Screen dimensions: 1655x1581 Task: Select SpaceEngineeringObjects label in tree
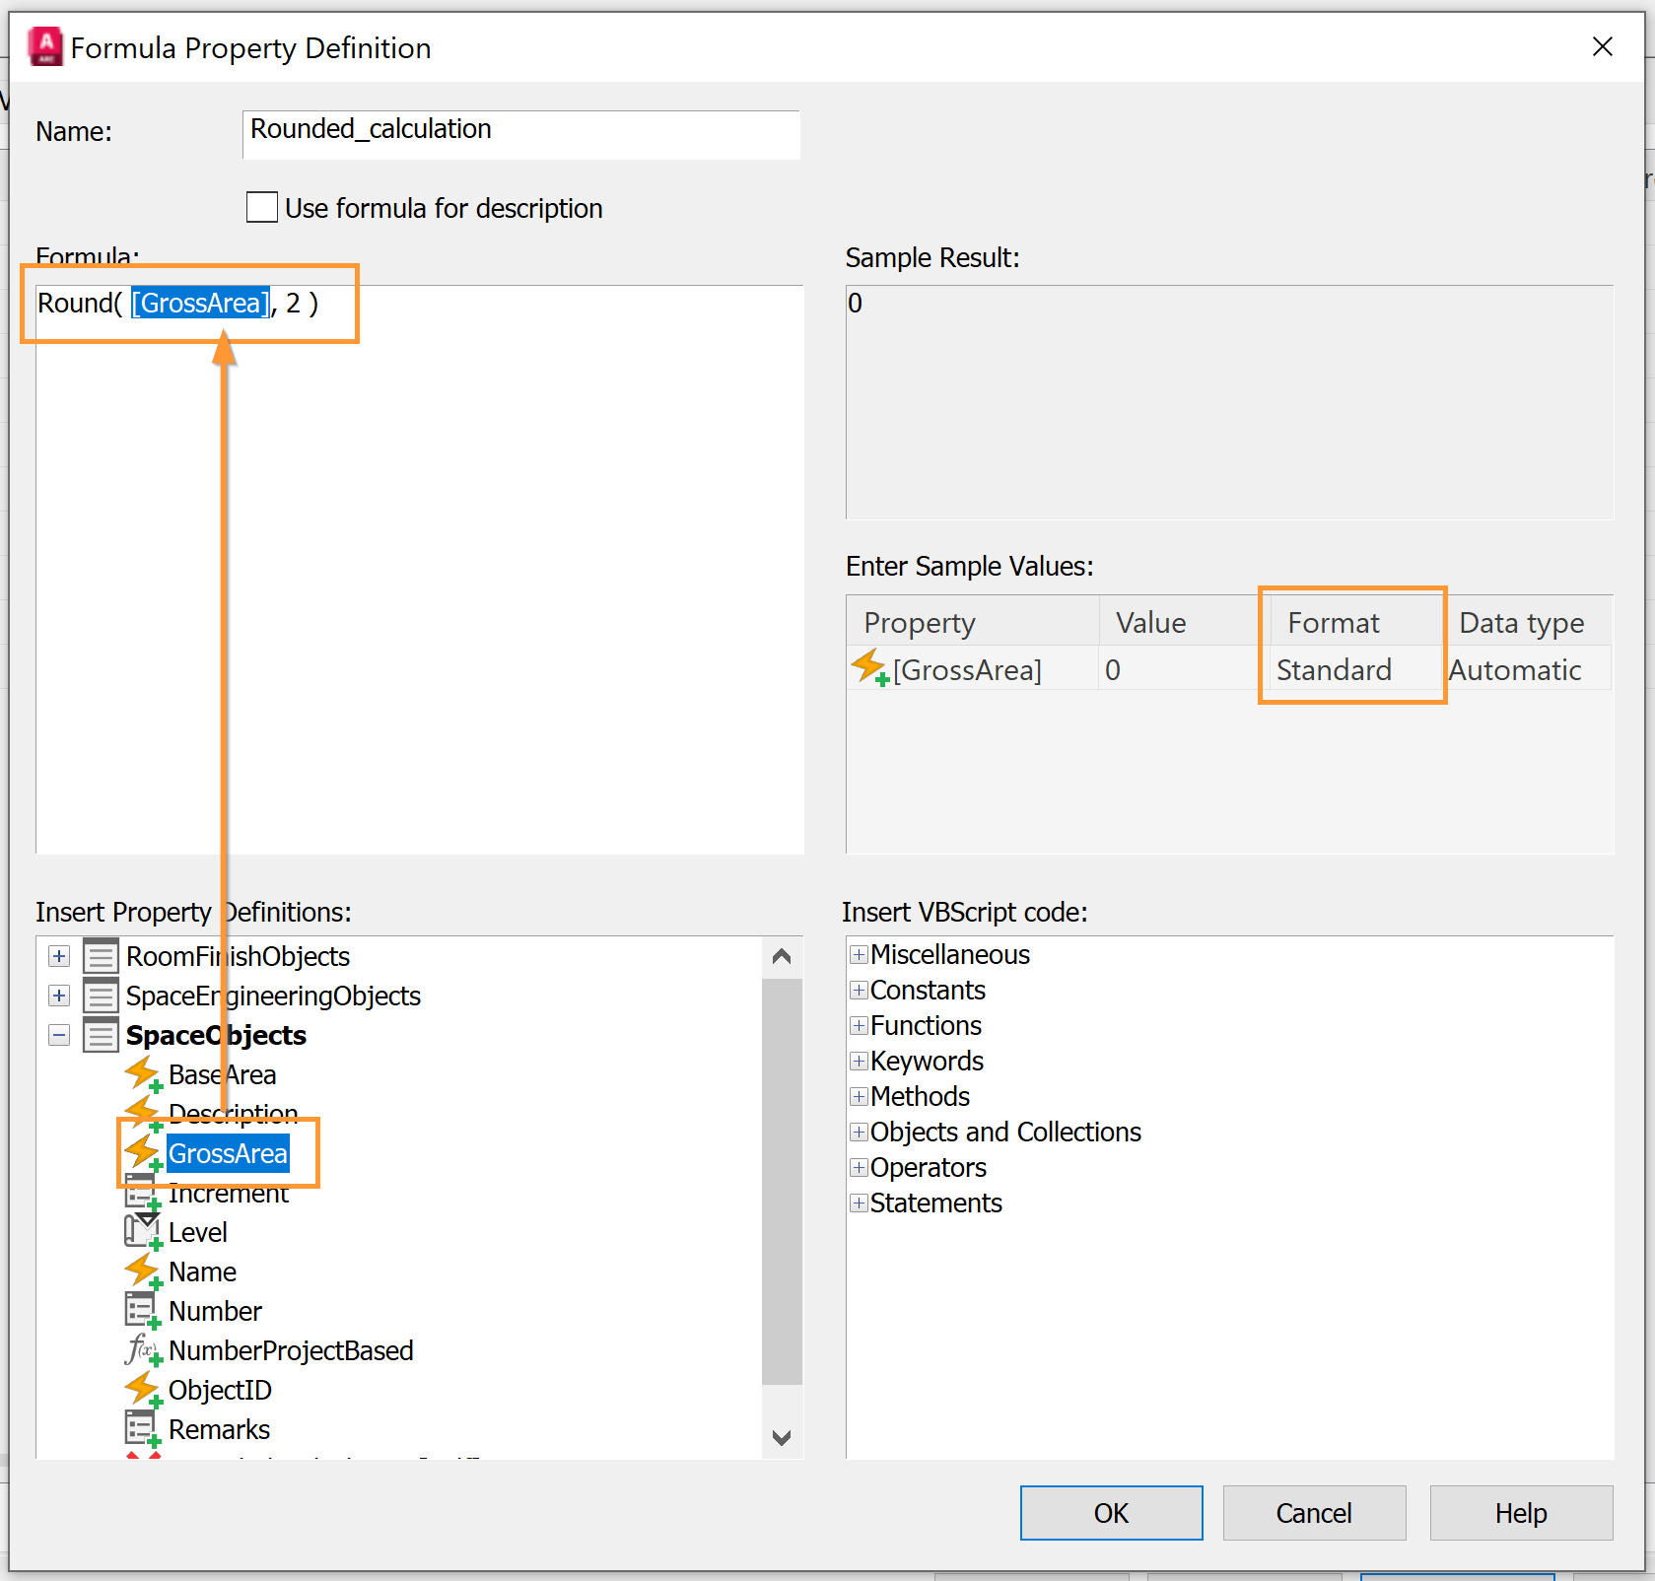click(x=273, y=996)
